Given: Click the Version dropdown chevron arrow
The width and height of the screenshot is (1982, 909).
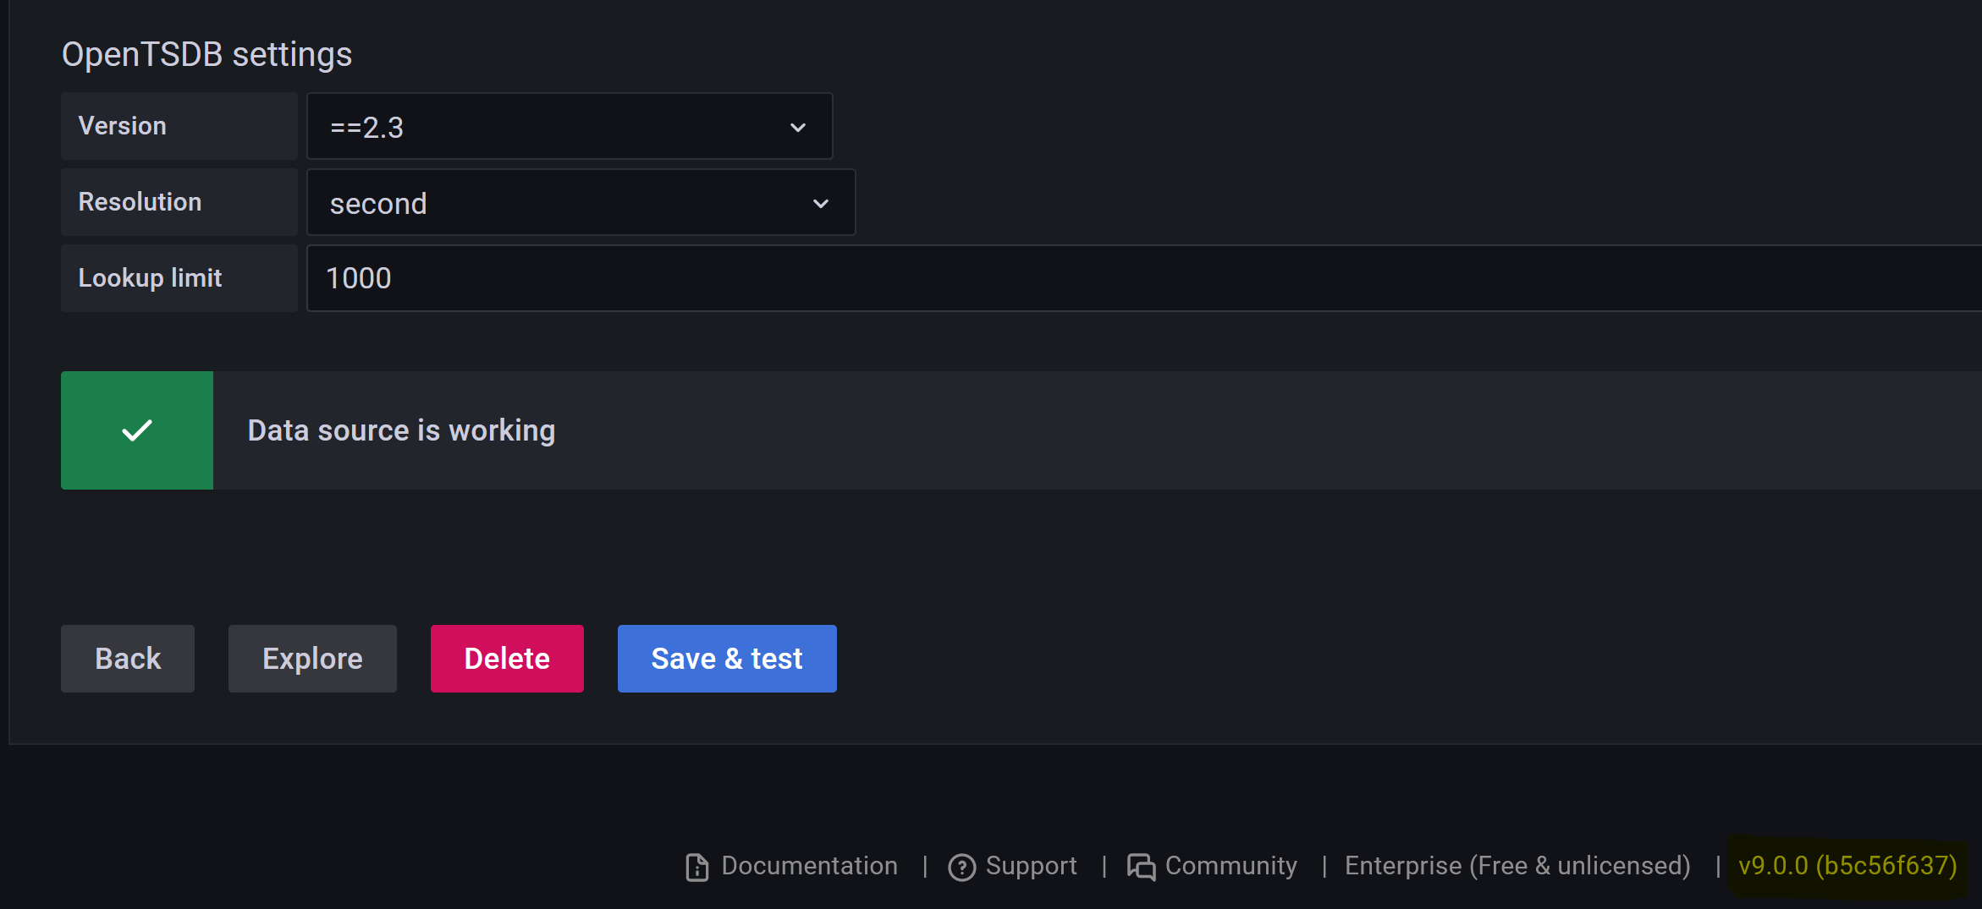Looking at the screenshot, I should (x=796, y=127).
